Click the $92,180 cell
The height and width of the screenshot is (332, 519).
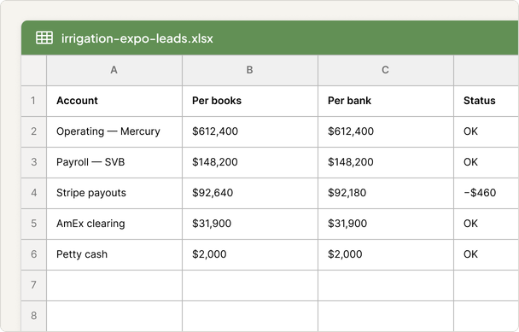pyautogui.click(x=386, y=193)
